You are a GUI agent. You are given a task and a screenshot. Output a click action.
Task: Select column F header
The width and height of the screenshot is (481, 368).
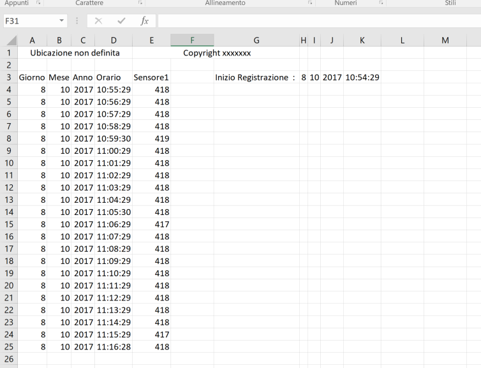pyautogui.click(x=193, y=40)
